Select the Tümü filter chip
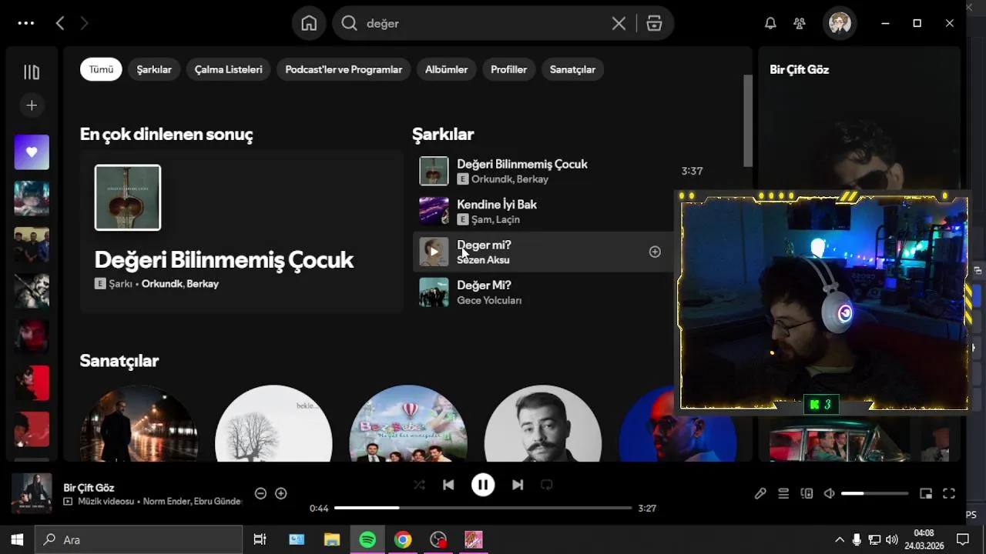Image resolution: width=986 pixels, height=554 pixels. (x=101, y=69)
